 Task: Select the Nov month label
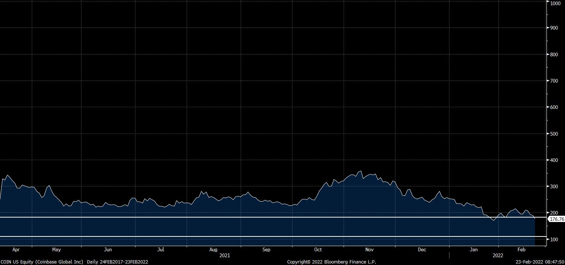pyautogui.click(x=370, y=250)
